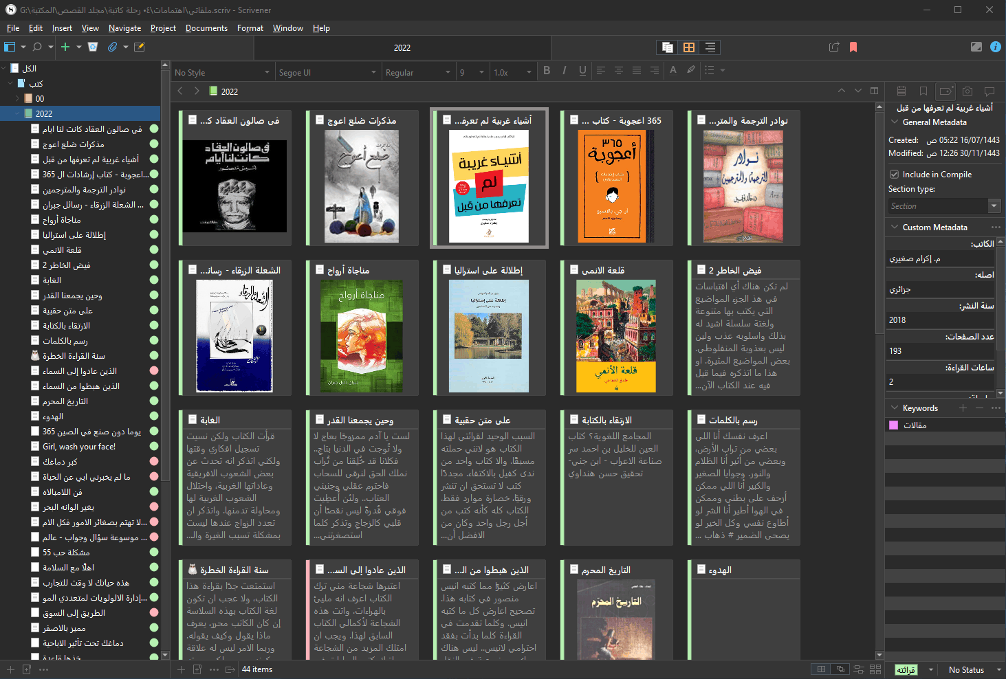
Task: Open Quick Reference notepad icon in toolbar
Action: click(140, 47)
